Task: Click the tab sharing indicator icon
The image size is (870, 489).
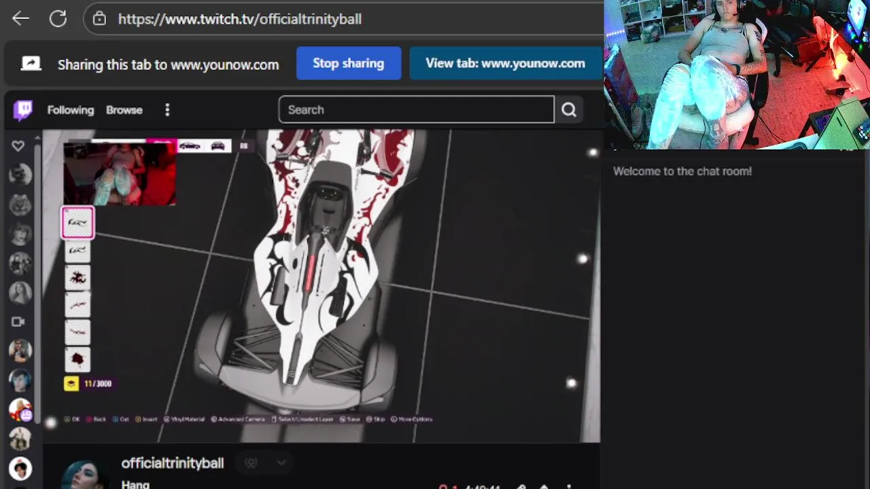Action: (31, 64)
